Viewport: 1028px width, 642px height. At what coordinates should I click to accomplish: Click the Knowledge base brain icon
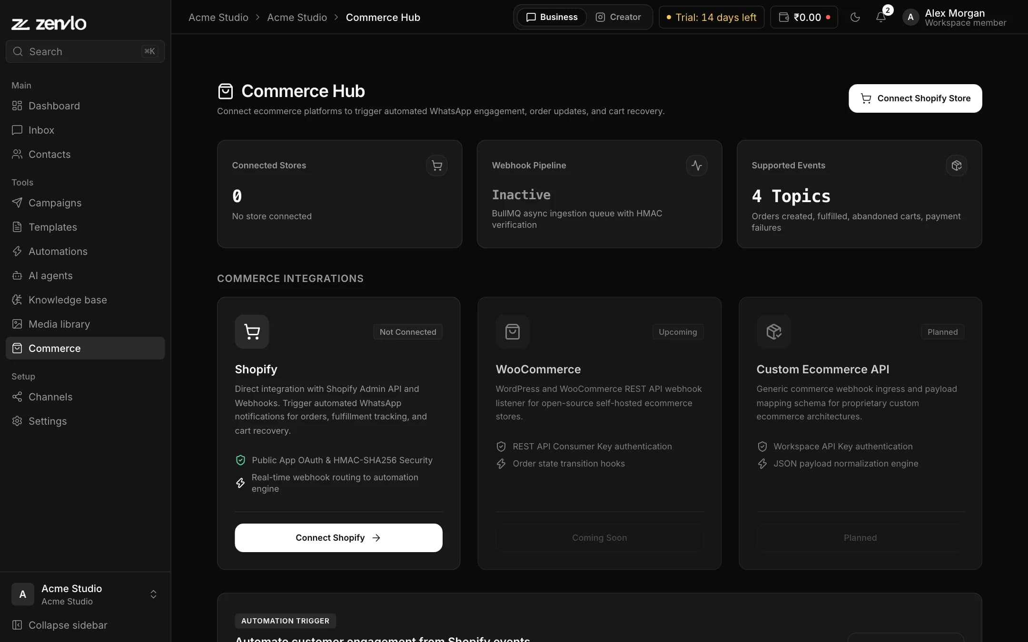[x=17, y=300]
